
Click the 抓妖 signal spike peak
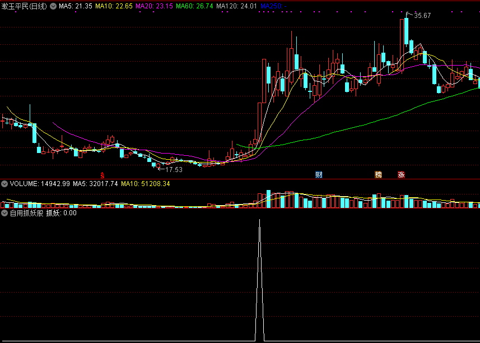(259, 220)
